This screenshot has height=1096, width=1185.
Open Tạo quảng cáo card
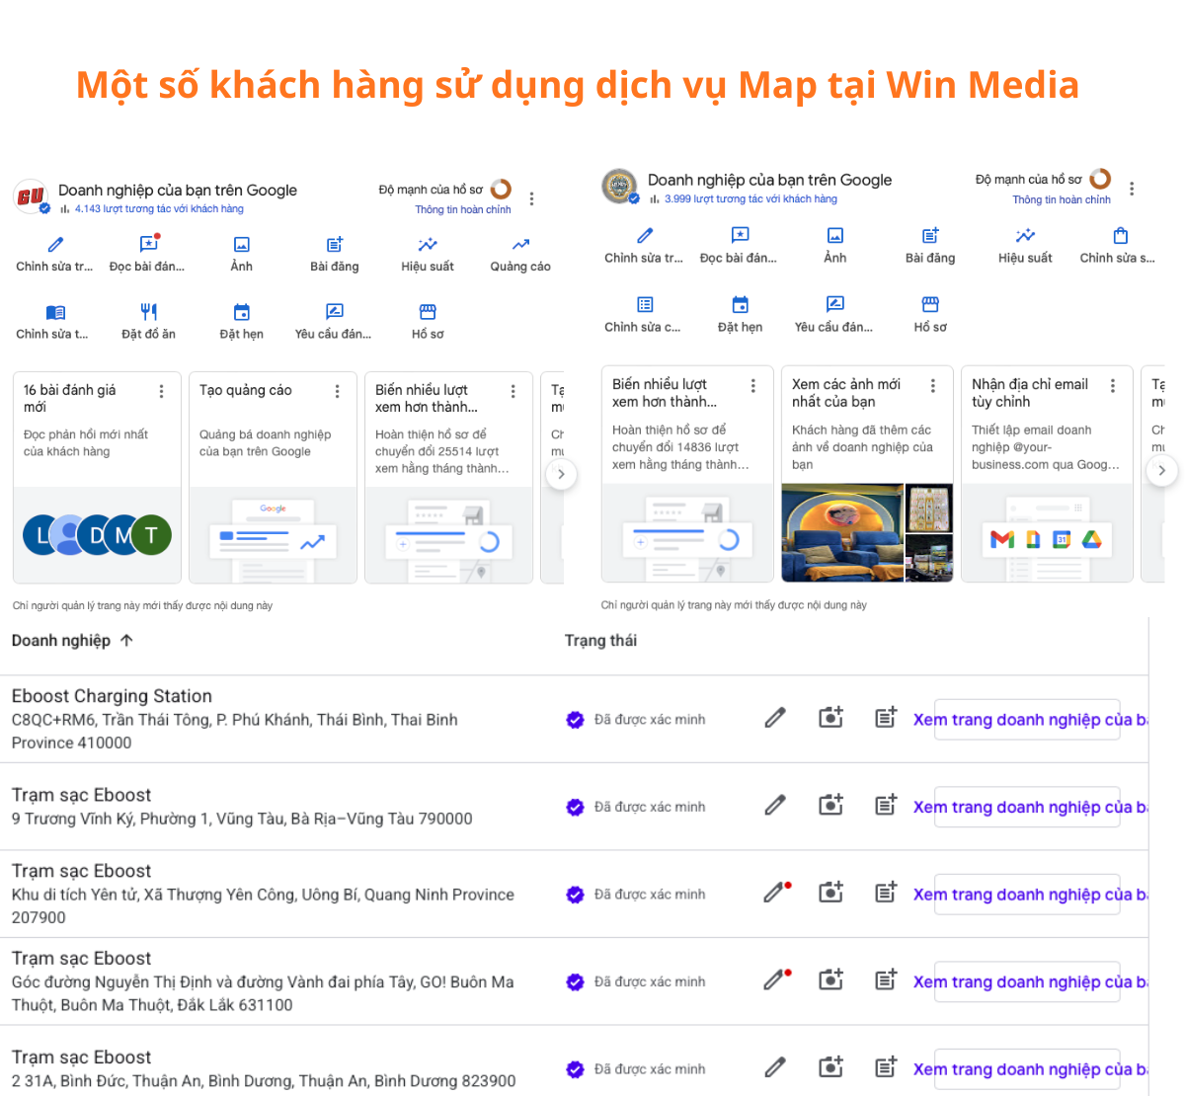pos(273,478)
